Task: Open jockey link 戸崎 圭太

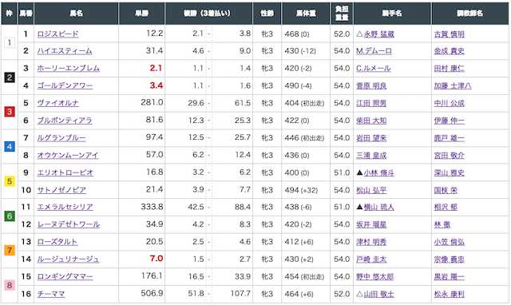Action: click(370, 259)
